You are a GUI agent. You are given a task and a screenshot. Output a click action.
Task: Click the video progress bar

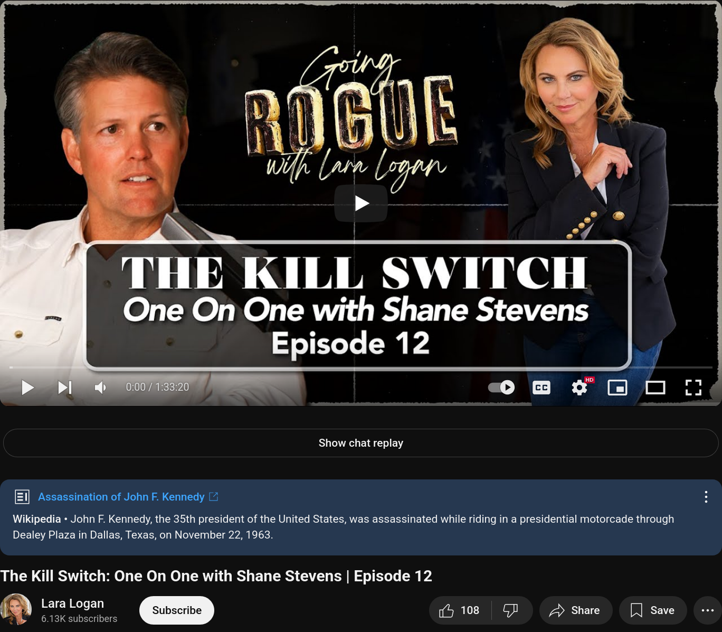[x=361, y=367]
